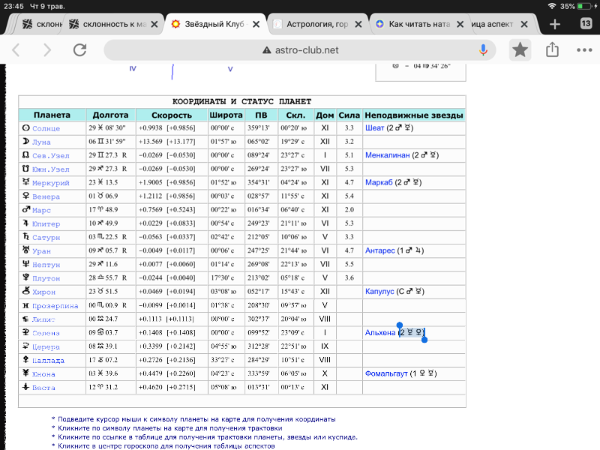Tap the browser back arrow

tap(16, 50)
